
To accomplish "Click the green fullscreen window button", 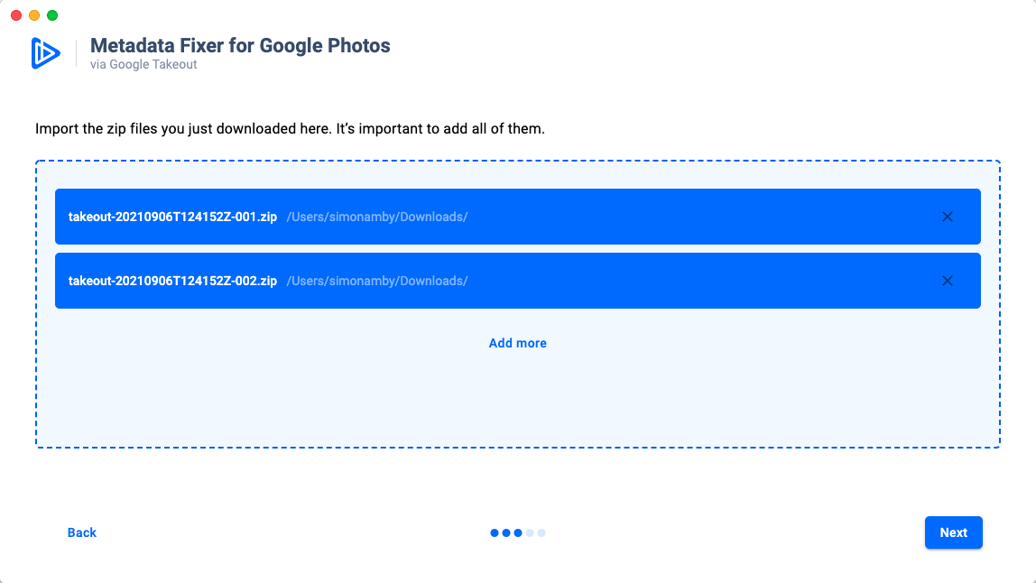I will pyautogui.click(x=52, y=15).
